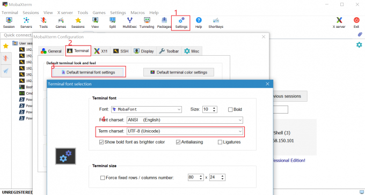Click the monitor icon in status bar

coord(361,192)
